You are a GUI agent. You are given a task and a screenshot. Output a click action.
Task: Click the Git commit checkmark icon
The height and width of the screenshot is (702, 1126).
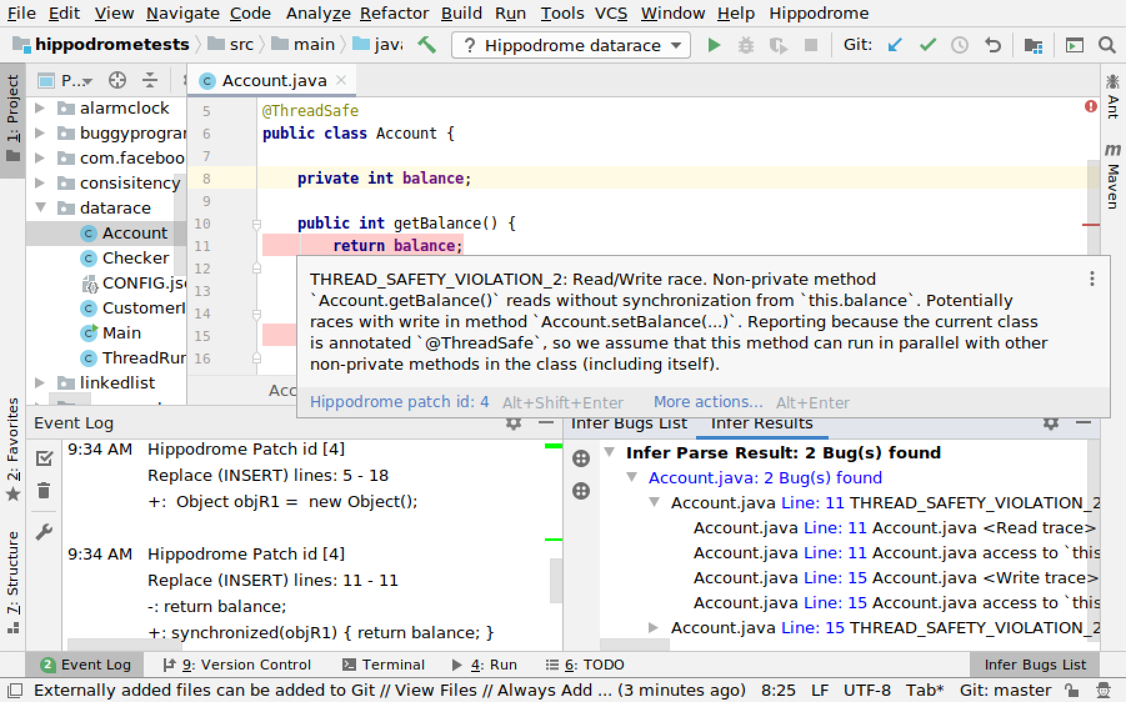928,45
